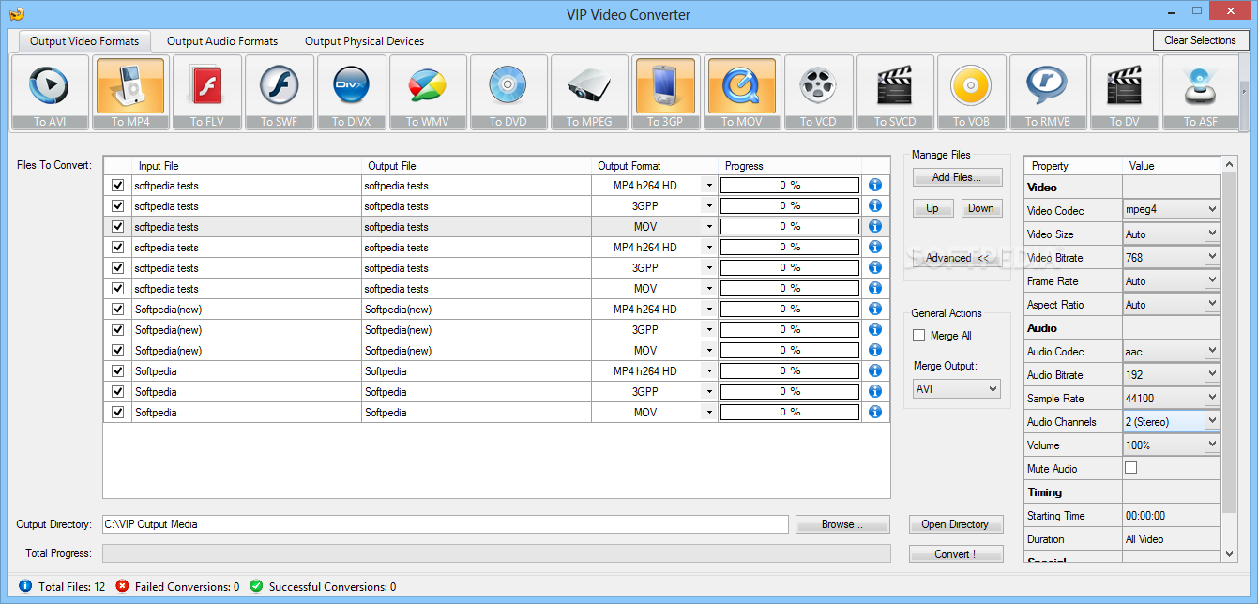Uncheck the Softpedia(new) MOV row checkbox
Screen dimensions: 1258x604
[117, 350]
